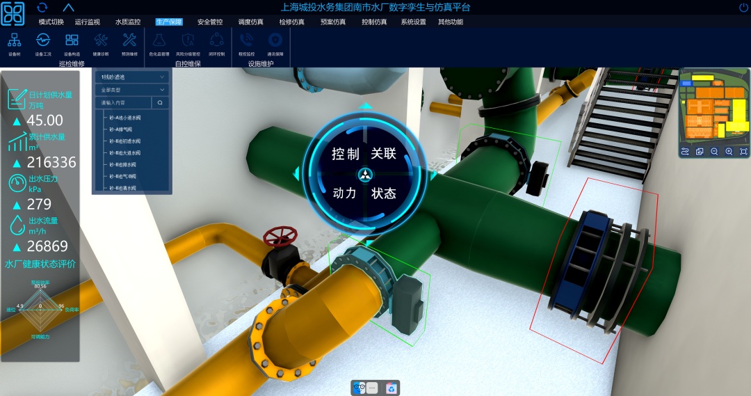Click the 日计划供水量 value 45.00
Screen dimensions: 751x396
pyautogui.click(x=45, y=120)
